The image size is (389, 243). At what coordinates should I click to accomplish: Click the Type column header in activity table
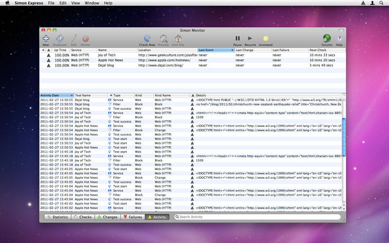[123, 95]
